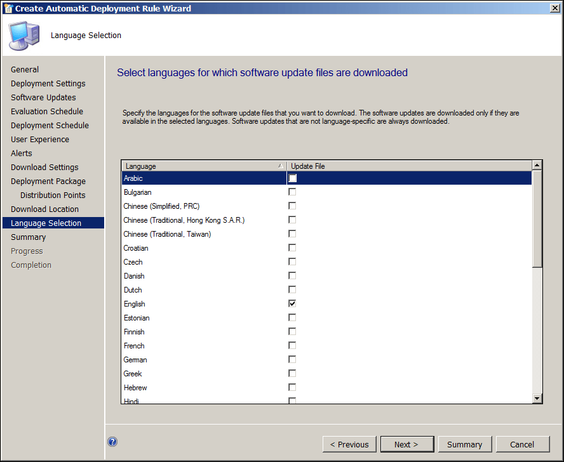Screen dimensions: 564x462
Task: Check the French update file checkbox
Action: tap(292, 346)
